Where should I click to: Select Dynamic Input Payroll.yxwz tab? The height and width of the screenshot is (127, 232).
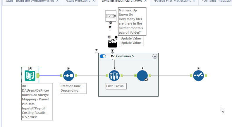(x=122, y=1)
